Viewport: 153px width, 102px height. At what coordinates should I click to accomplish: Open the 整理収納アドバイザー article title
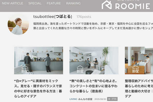[x=139, y=88]
